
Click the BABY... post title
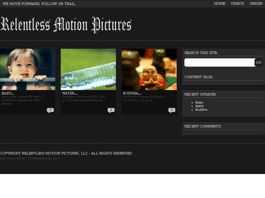[x=8, y=93]
